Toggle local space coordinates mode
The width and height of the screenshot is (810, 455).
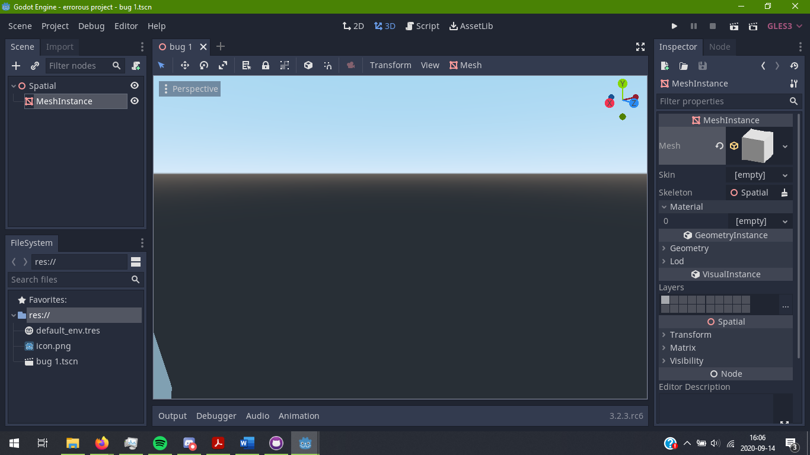pyautogui.click(x=308, y=65)
